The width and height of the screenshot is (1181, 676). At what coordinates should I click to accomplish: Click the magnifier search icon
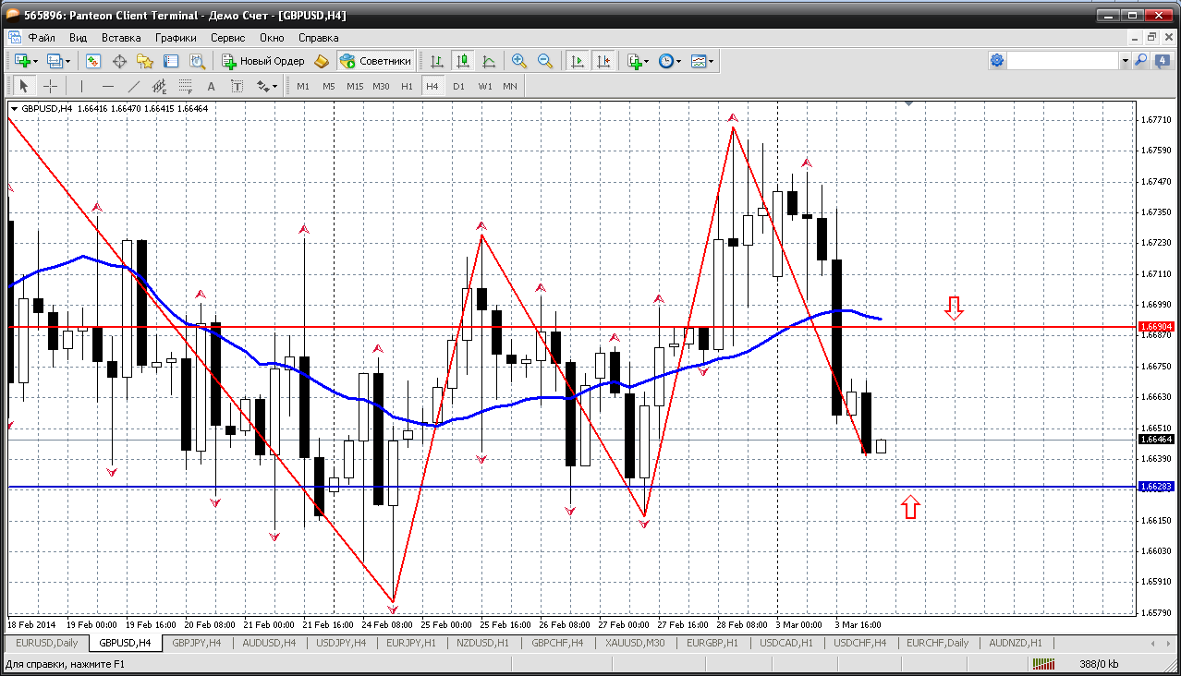[1140, 61]
